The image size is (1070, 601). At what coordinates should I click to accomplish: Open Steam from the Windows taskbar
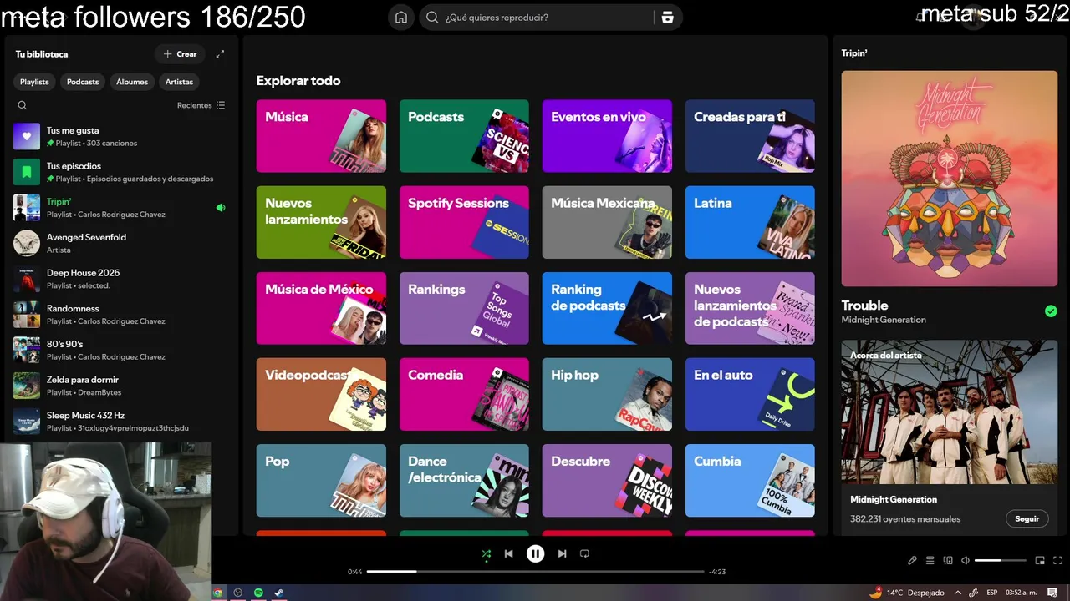tap(278, 593)
